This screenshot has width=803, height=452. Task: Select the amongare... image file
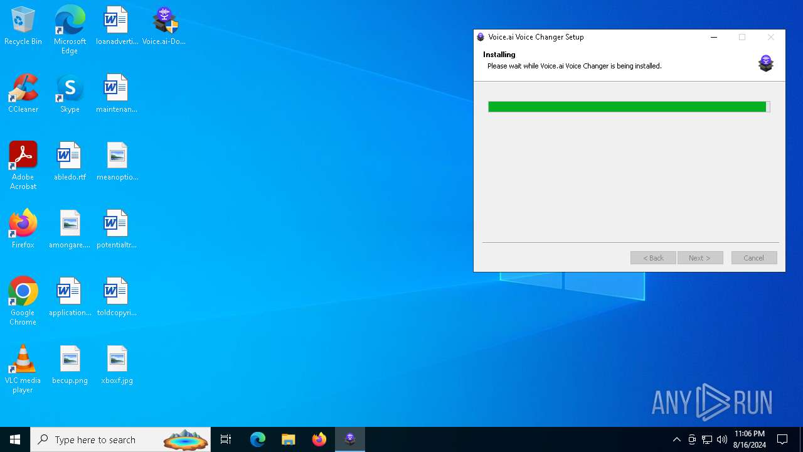coord(70,229)
